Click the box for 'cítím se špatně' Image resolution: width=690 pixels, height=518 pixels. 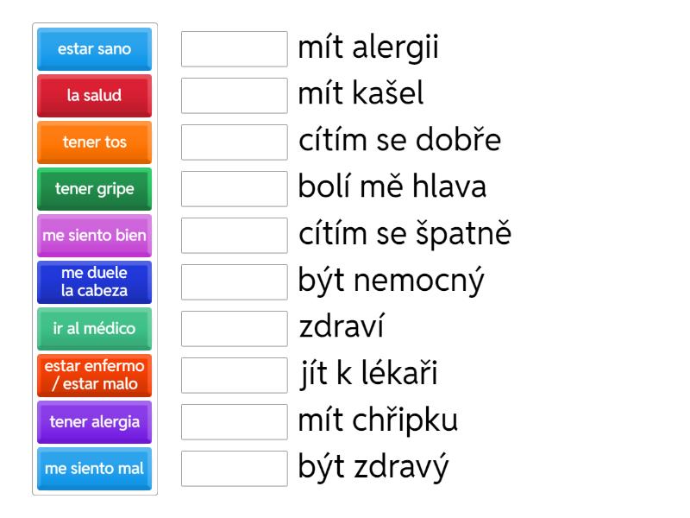pyautogui.click(x=235, y=236)
